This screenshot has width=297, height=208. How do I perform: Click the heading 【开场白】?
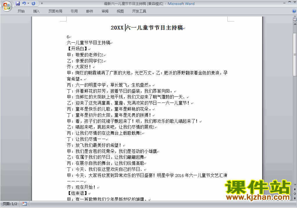[77, 49]
